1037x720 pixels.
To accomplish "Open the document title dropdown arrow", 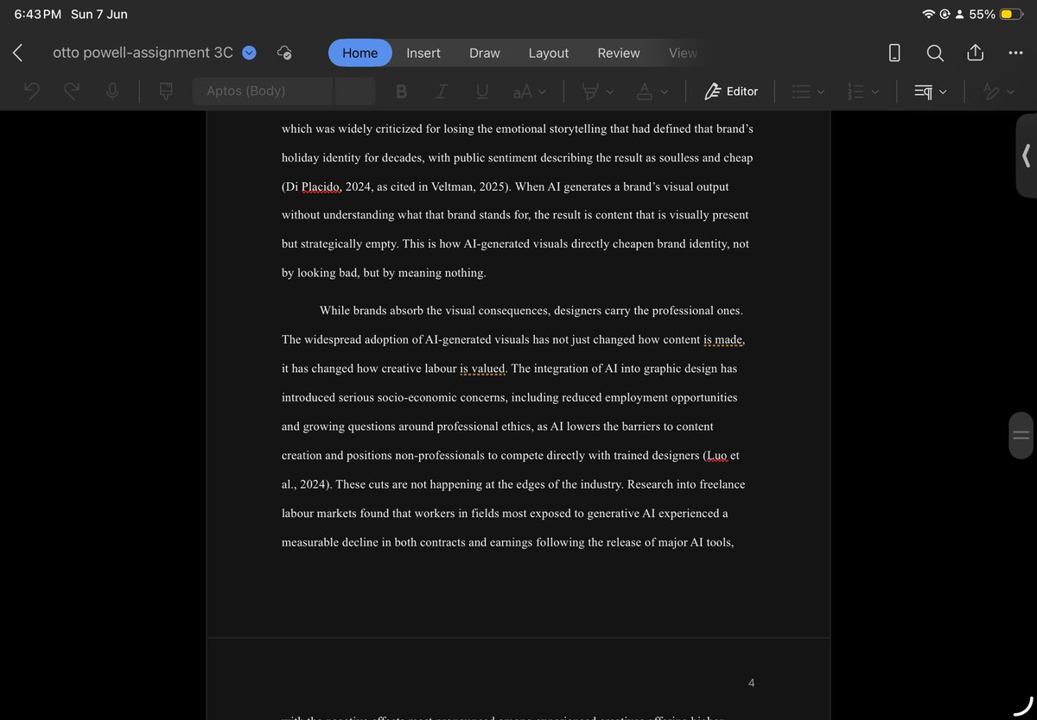I will click(249, 53).
